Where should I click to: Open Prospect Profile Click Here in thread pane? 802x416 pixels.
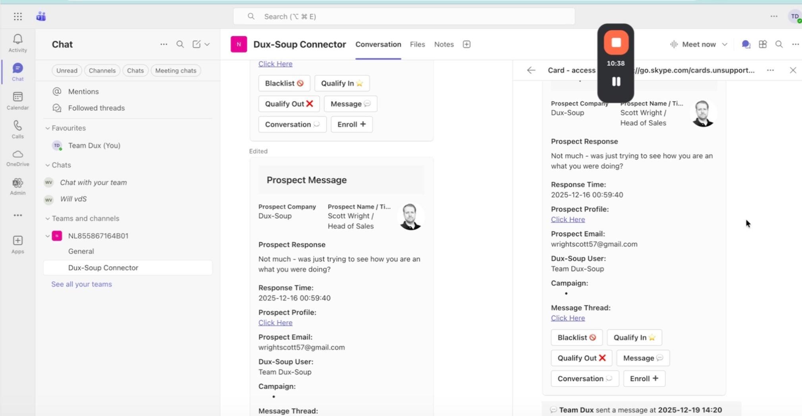tap(568, 220)
